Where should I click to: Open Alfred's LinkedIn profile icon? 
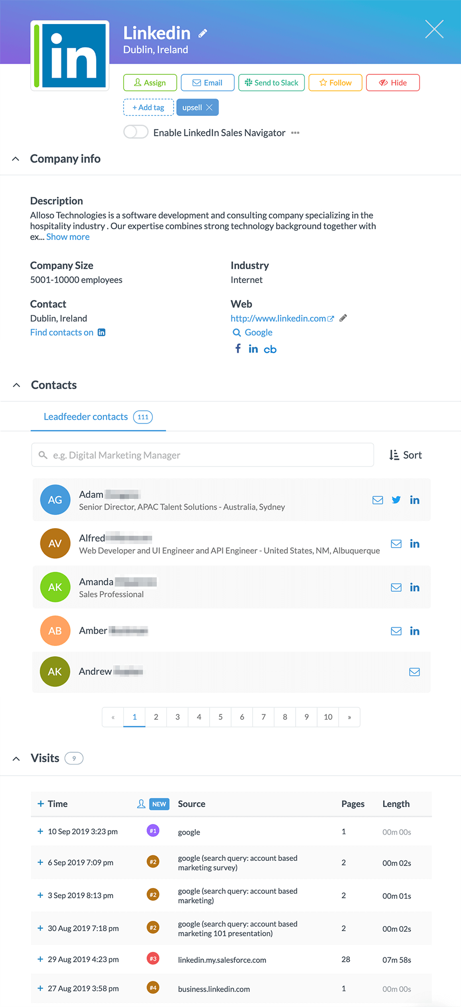click(x=414, y=543)
